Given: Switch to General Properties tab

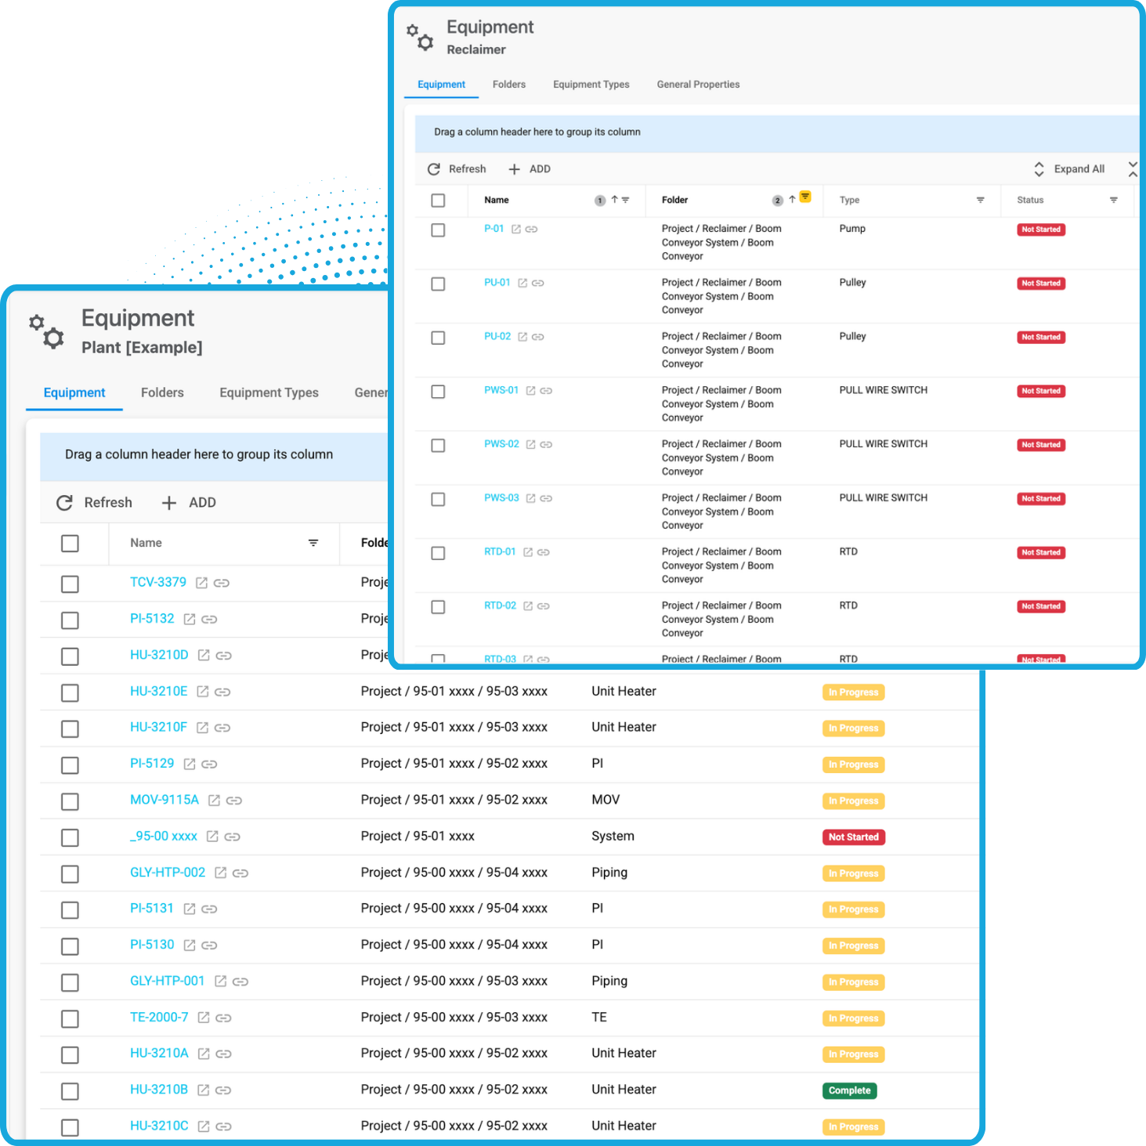Looking at the screenshot, I should click(x=697, y=85).
